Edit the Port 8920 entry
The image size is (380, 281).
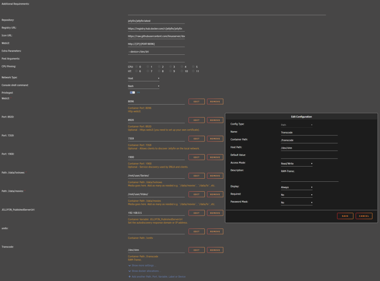tap(196, 120)
